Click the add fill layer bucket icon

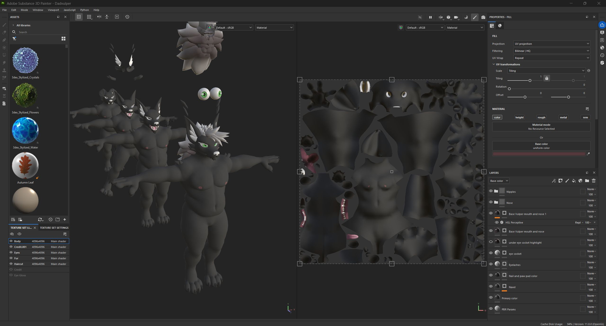pyautogui.click(x=573, y=181)
